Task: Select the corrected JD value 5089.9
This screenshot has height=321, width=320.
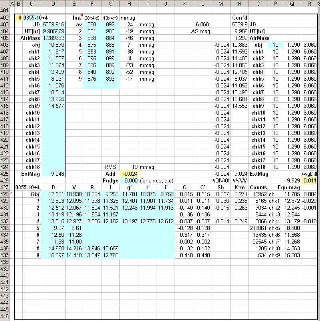Action: pyautogui.click(x=239, y=25)
